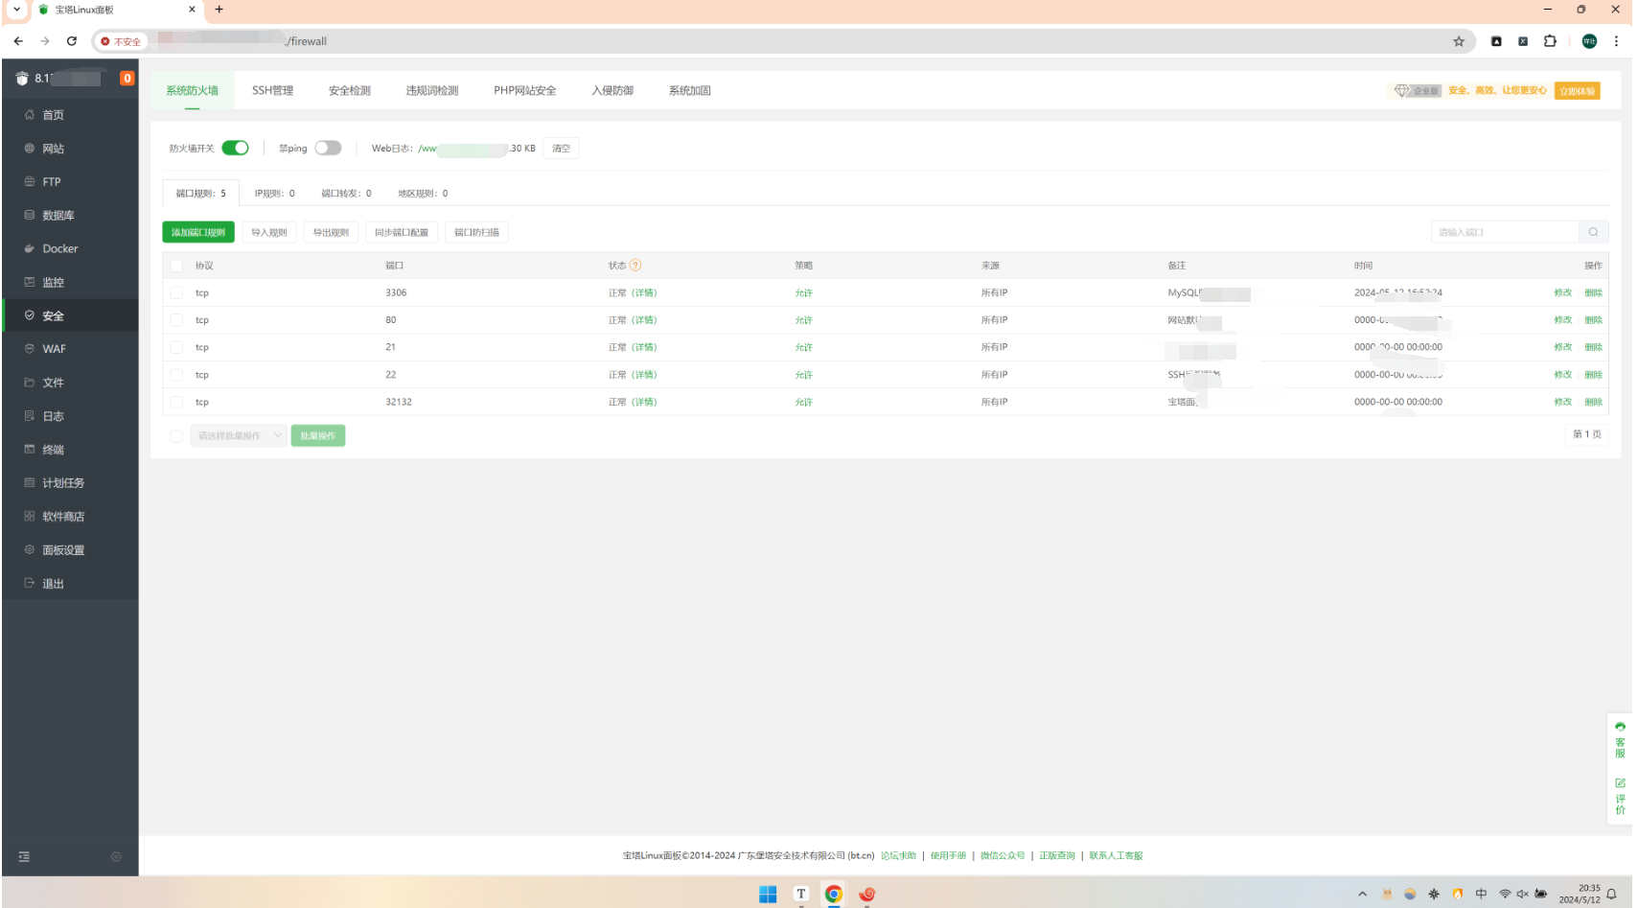Click the 立即体验 orange button

pyautogui.click(x=1577, y=91)
